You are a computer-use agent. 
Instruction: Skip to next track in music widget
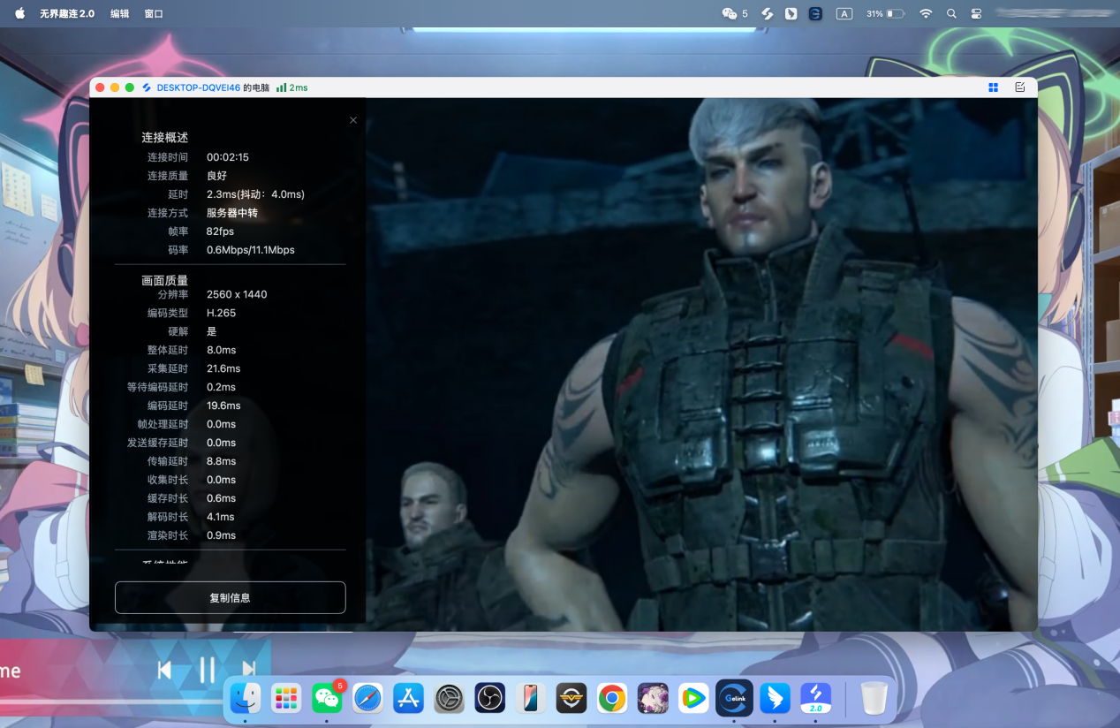click(x=249, y=670)
